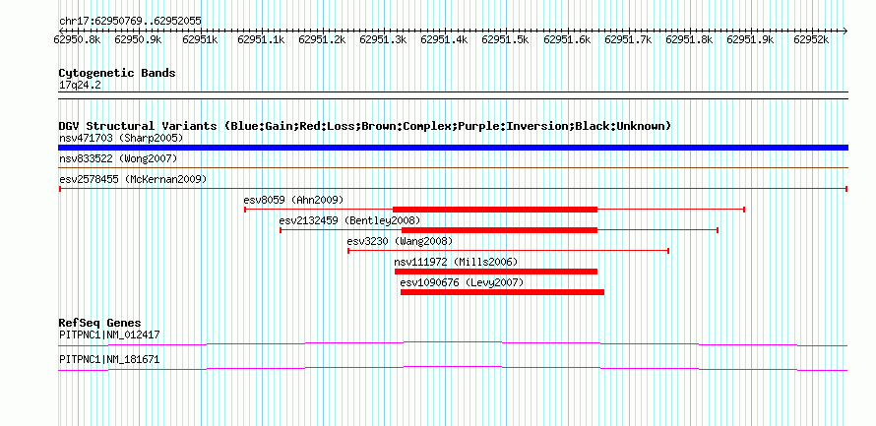Click the 62951.2k ruler position

[323, 39]
